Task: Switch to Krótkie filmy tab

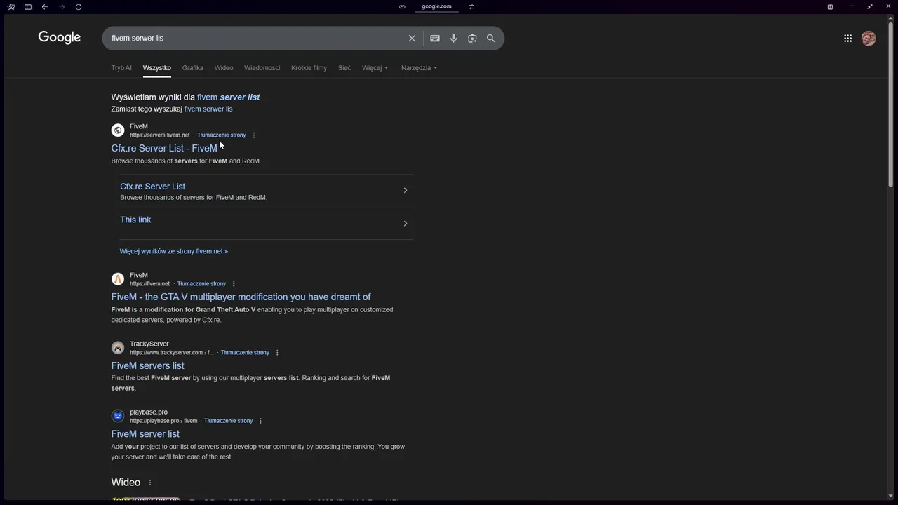Action: click(x=309, y=68)
